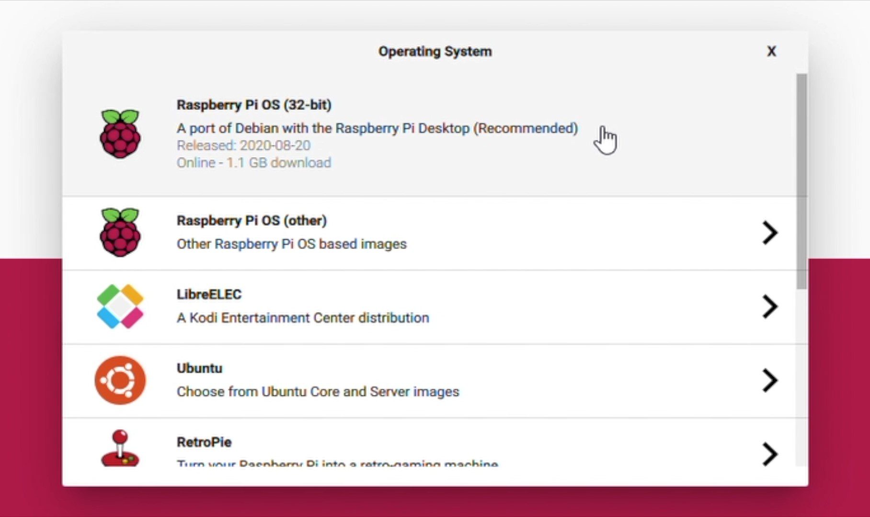The height and width of the screenshot is (517, 870).
Task: Click the Raspberry Pi OS (other) raspberry logo
Action: click(x=120, y=232)
